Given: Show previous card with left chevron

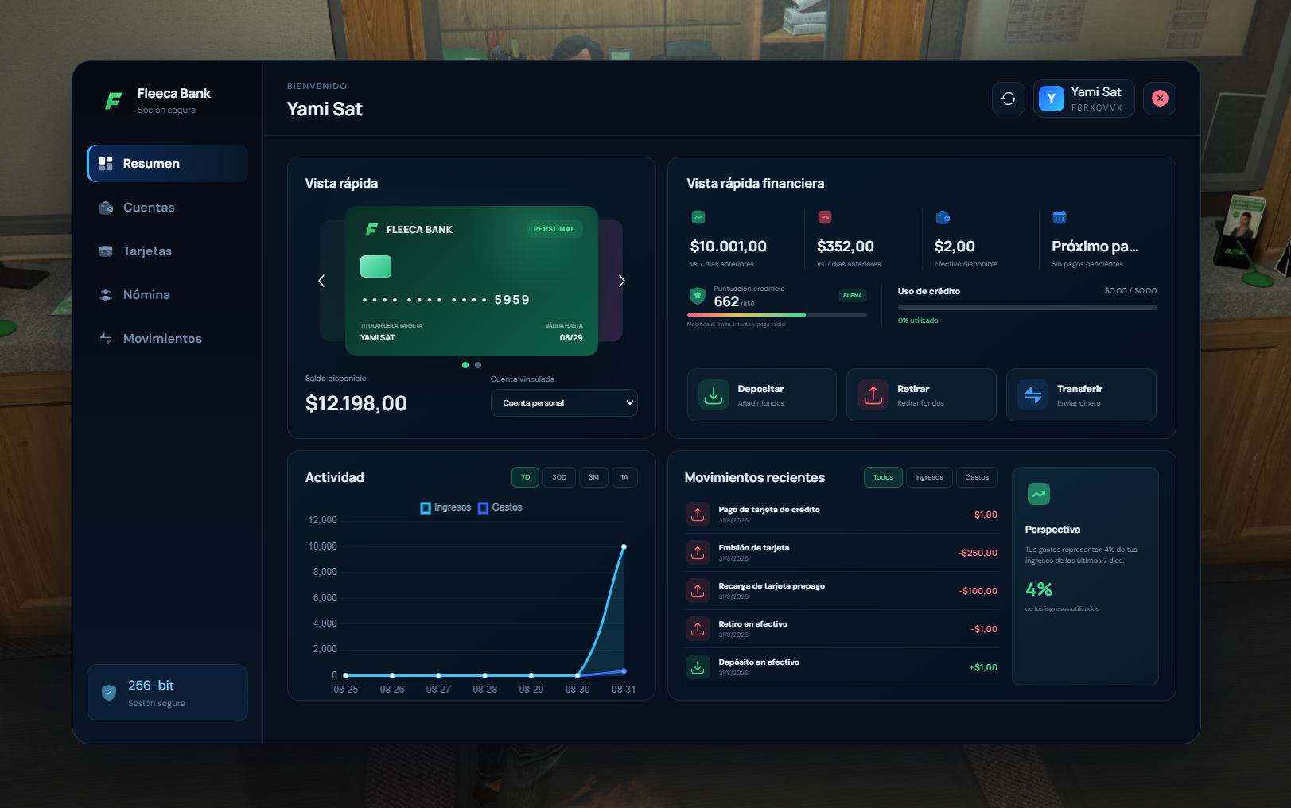Looking at the screenshot, I should tap(321, 281).
